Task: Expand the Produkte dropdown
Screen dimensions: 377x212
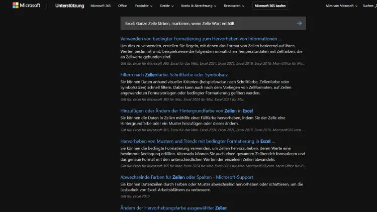Action: 144,6
